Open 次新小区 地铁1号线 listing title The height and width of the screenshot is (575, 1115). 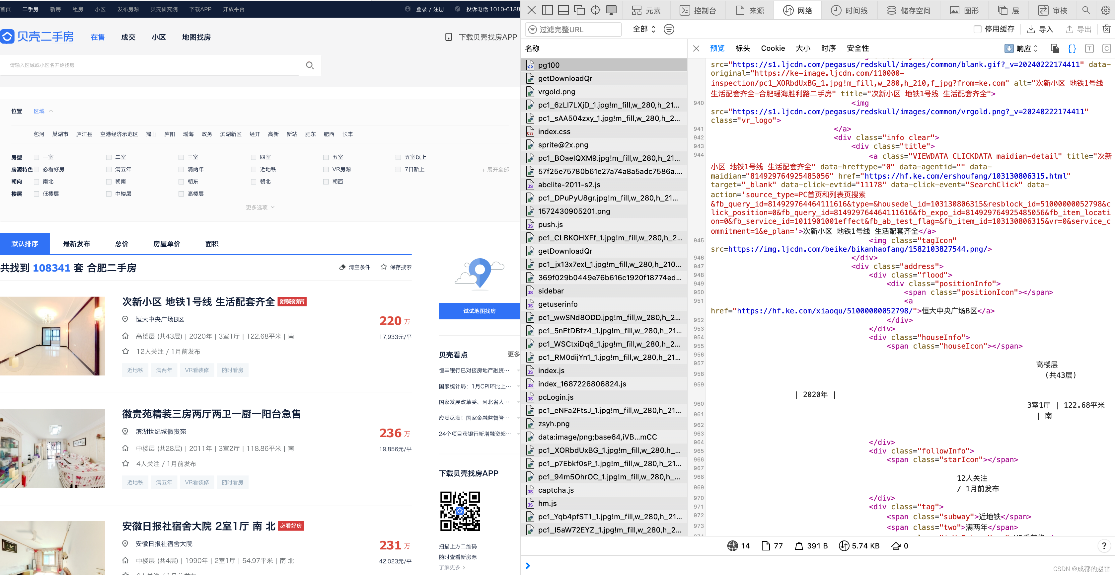198,302
